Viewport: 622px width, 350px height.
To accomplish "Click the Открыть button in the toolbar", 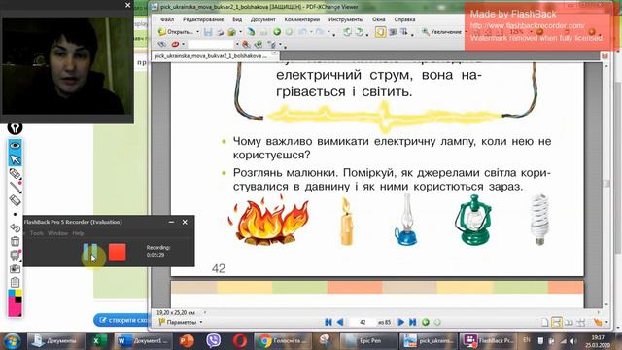I will point(175,32).
